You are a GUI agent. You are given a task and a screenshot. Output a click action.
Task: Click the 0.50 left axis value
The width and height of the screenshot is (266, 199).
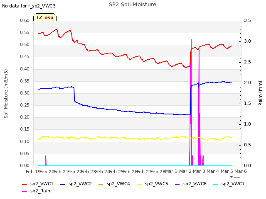pos(25,45)
